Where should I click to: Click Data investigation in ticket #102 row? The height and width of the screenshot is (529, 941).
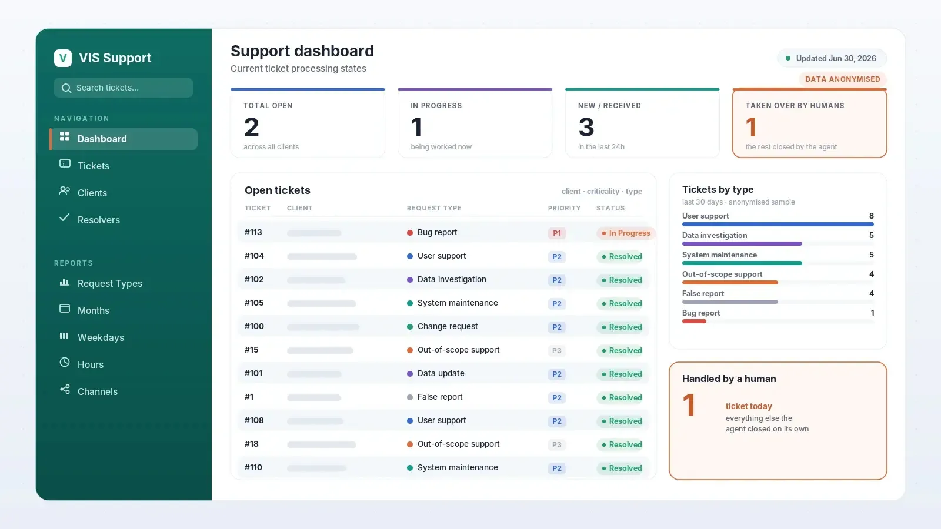(x=452, y=279)
